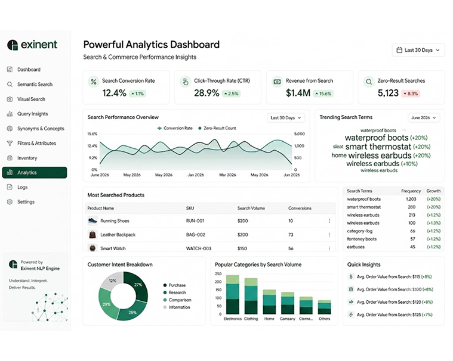Click the Synonyms & Concepts globe icon
Screen dimensions: 453x361
point(10,129)
